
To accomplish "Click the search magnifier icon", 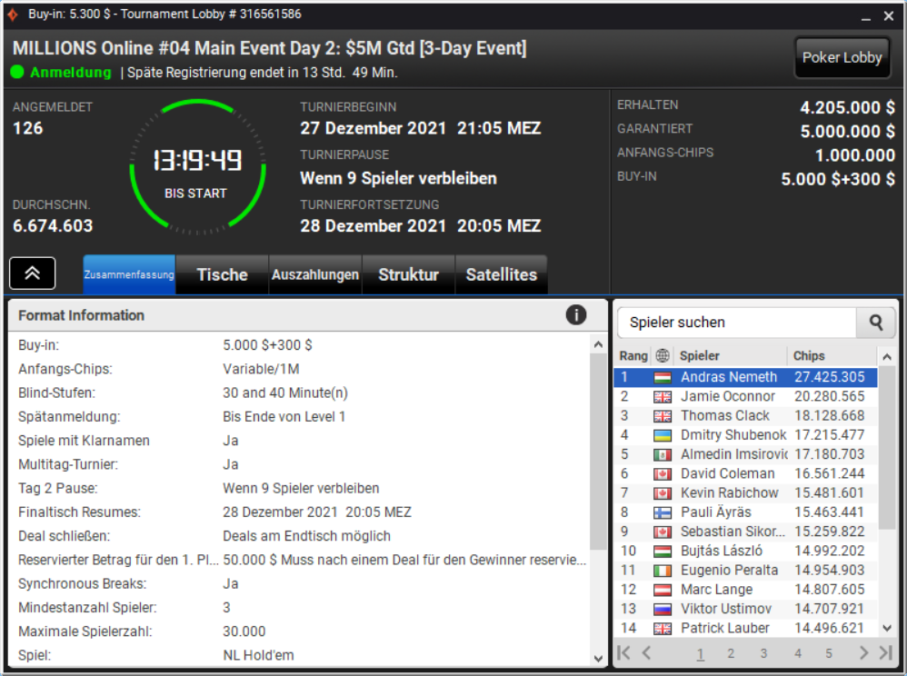I will click(876, 323).
